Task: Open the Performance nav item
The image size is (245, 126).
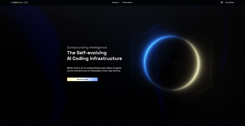Action: tap(127, 3)
